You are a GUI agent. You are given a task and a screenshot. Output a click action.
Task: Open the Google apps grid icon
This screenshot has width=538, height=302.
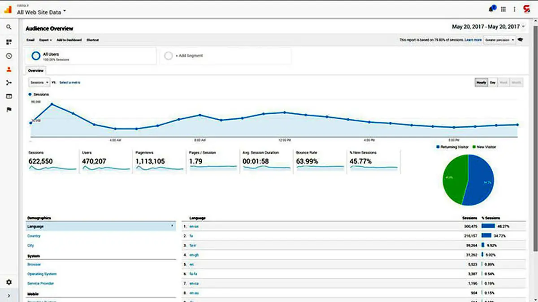tap(503, 9)
